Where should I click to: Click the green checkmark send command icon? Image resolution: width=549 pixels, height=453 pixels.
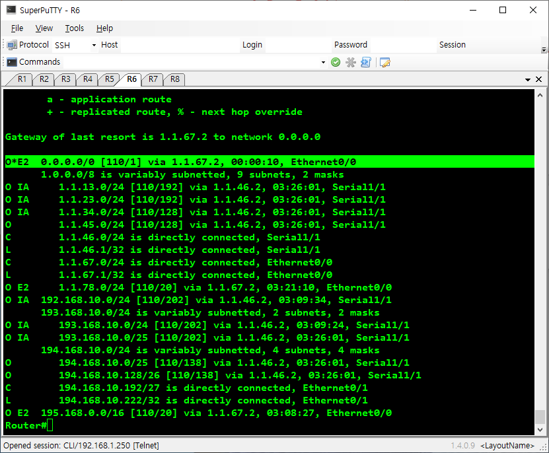click(336, 62)
